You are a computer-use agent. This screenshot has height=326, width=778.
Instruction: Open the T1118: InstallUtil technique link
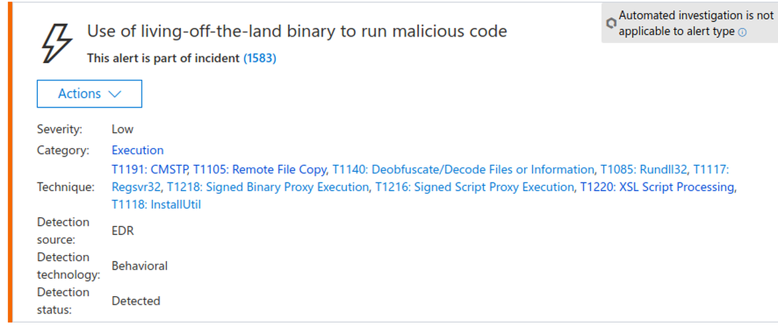pos(156,204)
